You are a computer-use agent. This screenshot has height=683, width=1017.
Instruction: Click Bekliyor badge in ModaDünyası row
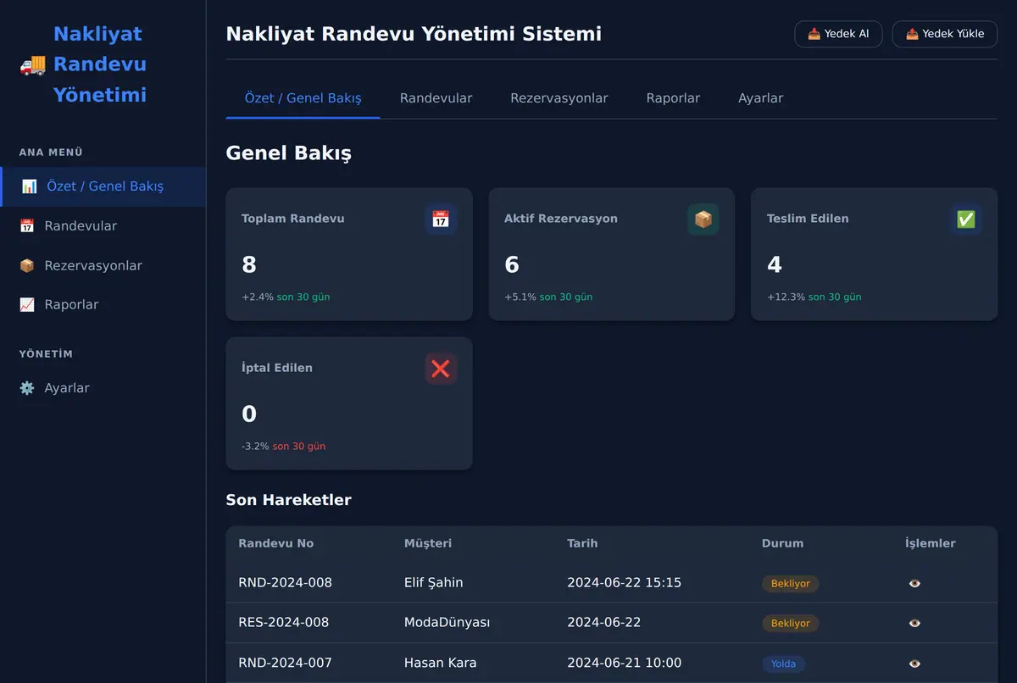point(790,624)
